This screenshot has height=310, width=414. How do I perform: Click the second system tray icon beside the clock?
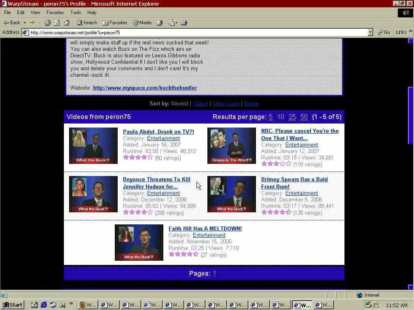click(375, 305)
